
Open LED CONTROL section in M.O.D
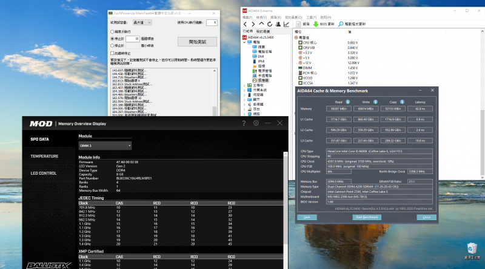[x=44, y=173]
